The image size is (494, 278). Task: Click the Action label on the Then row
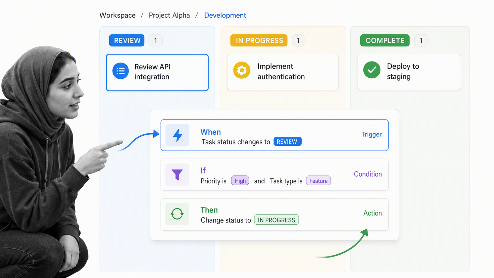point(372,213)
